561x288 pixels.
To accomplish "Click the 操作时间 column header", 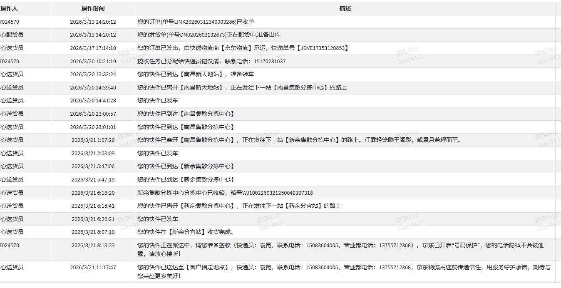I will tap(93, 8).
